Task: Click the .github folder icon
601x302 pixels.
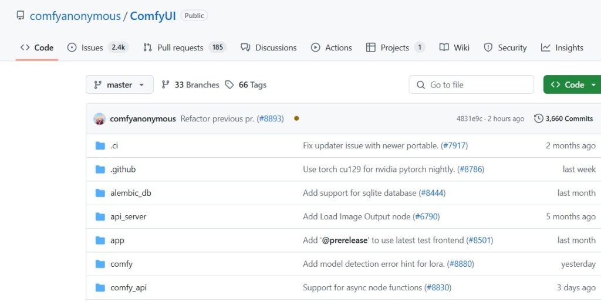Action: click(100, 169)
